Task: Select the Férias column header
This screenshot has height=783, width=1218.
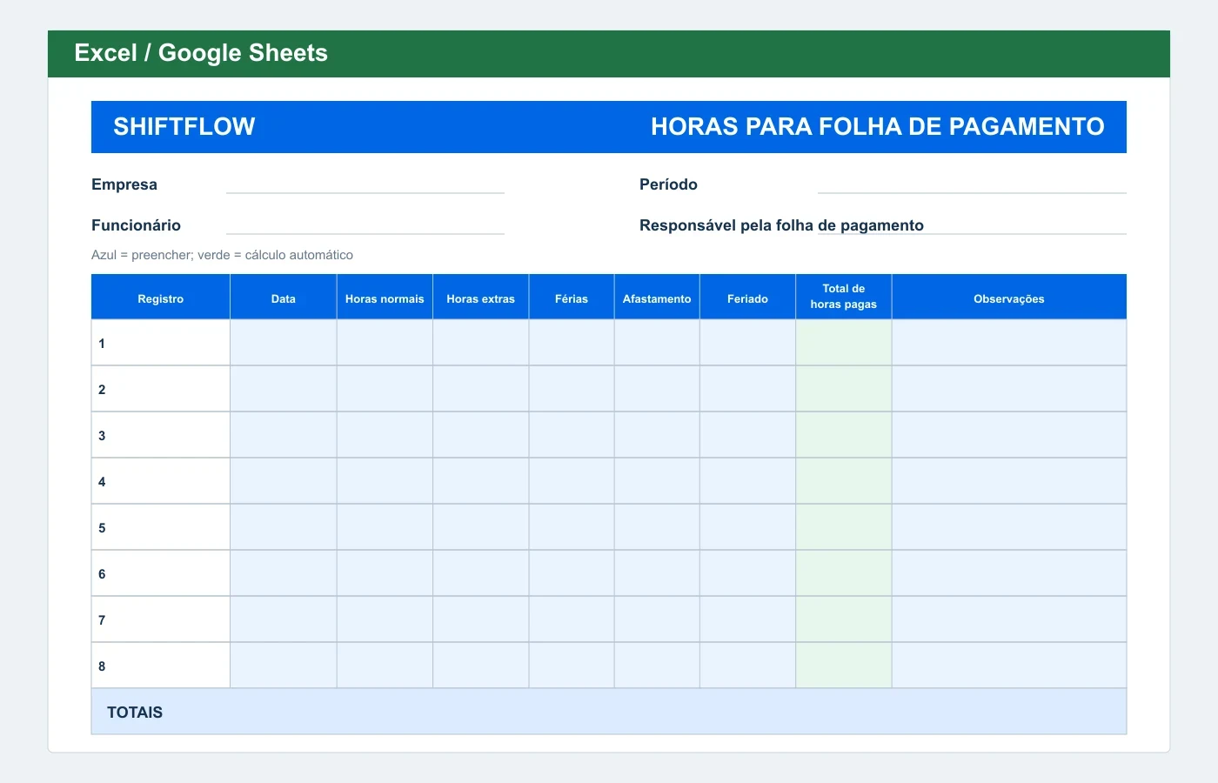Action: point(572,298)
